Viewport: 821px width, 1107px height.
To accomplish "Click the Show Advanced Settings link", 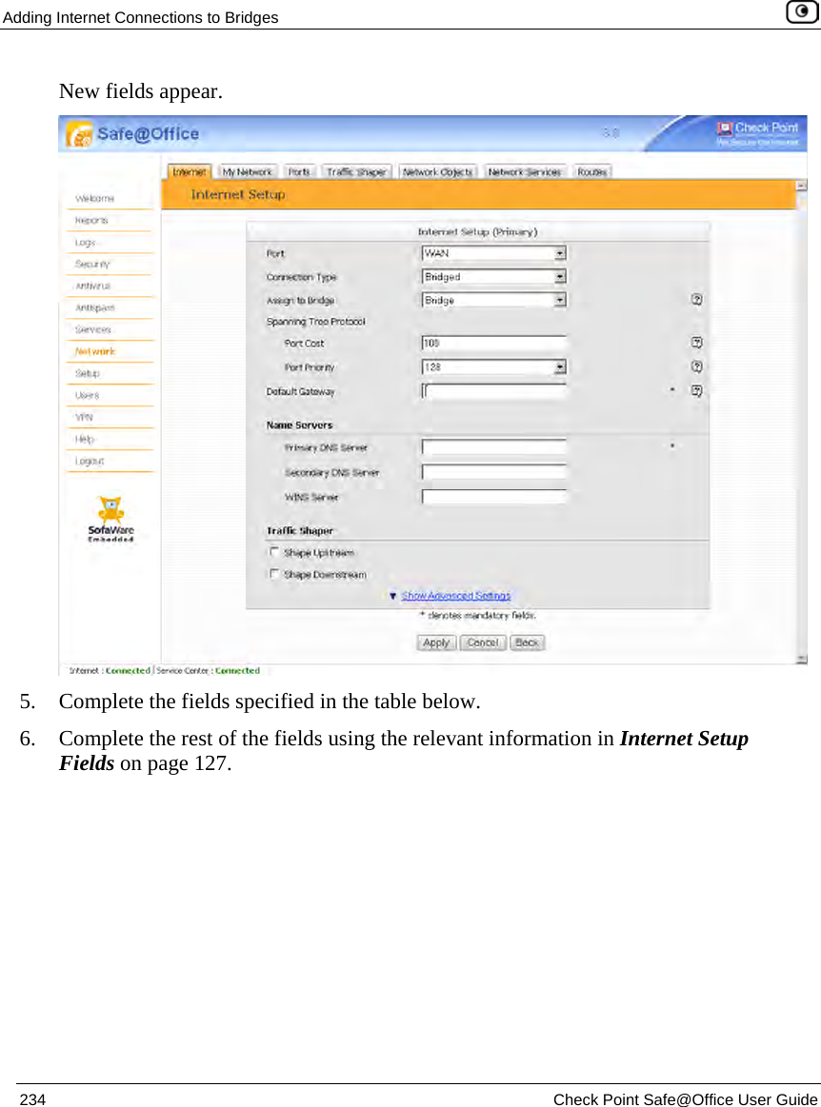I will [x=455, y=596].
